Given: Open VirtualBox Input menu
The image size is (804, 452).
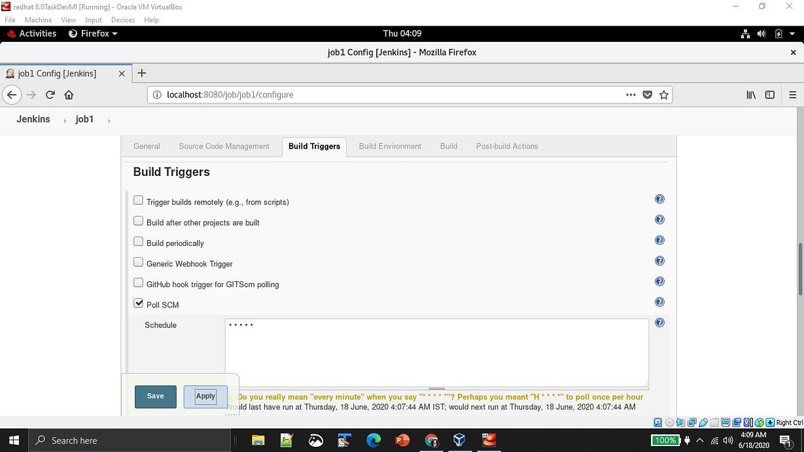Looking at the screenshot, I should (x=94, y=20).
